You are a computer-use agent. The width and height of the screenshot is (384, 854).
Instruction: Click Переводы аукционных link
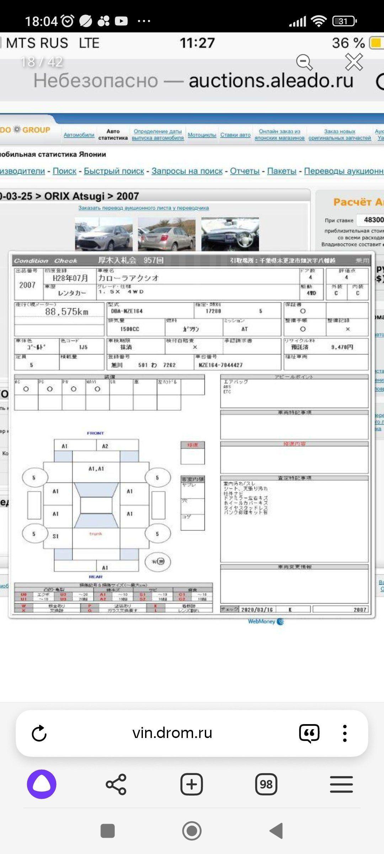344,171
